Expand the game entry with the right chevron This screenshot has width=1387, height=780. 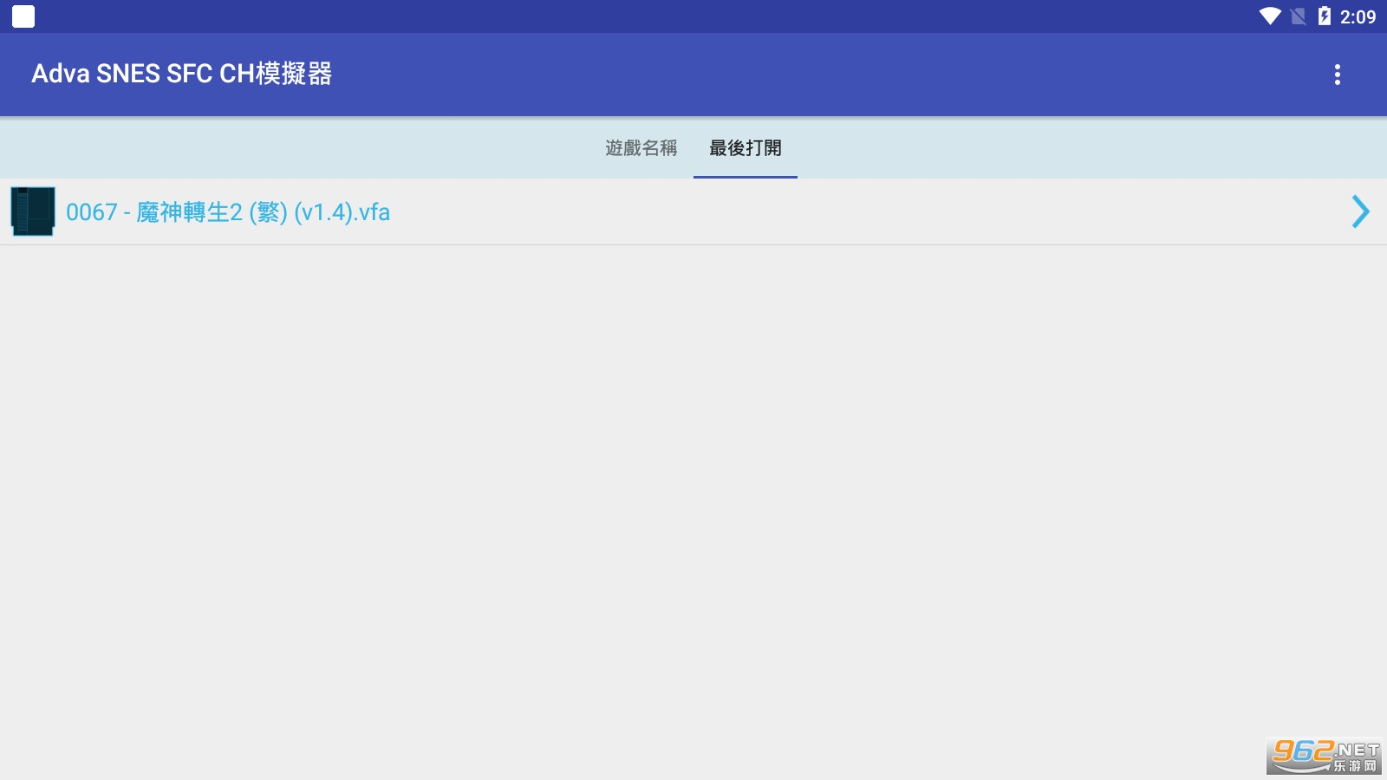tap(1360, 211)
